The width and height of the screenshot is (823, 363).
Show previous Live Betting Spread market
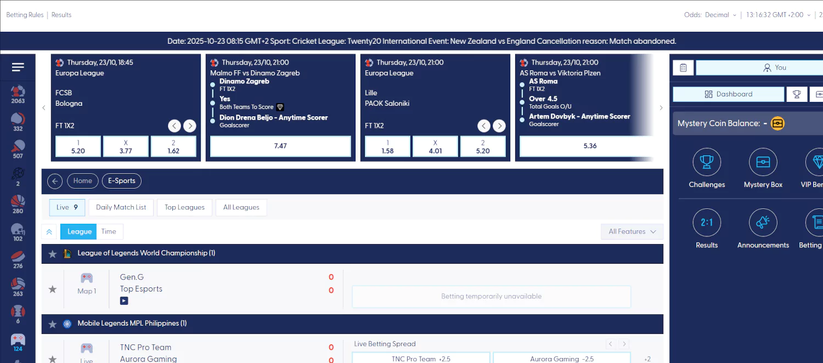(611, 344)
